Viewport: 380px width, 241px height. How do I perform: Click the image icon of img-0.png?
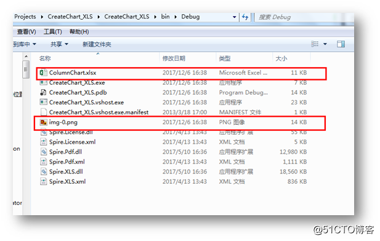pyautogui.click(x=43, y=122)
